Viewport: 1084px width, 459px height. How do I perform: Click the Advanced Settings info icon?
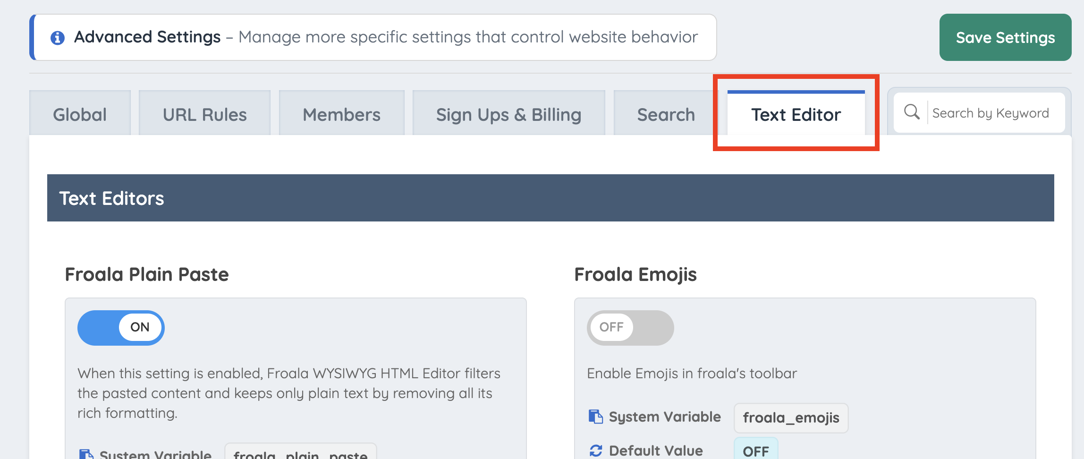tap(58, 38)
